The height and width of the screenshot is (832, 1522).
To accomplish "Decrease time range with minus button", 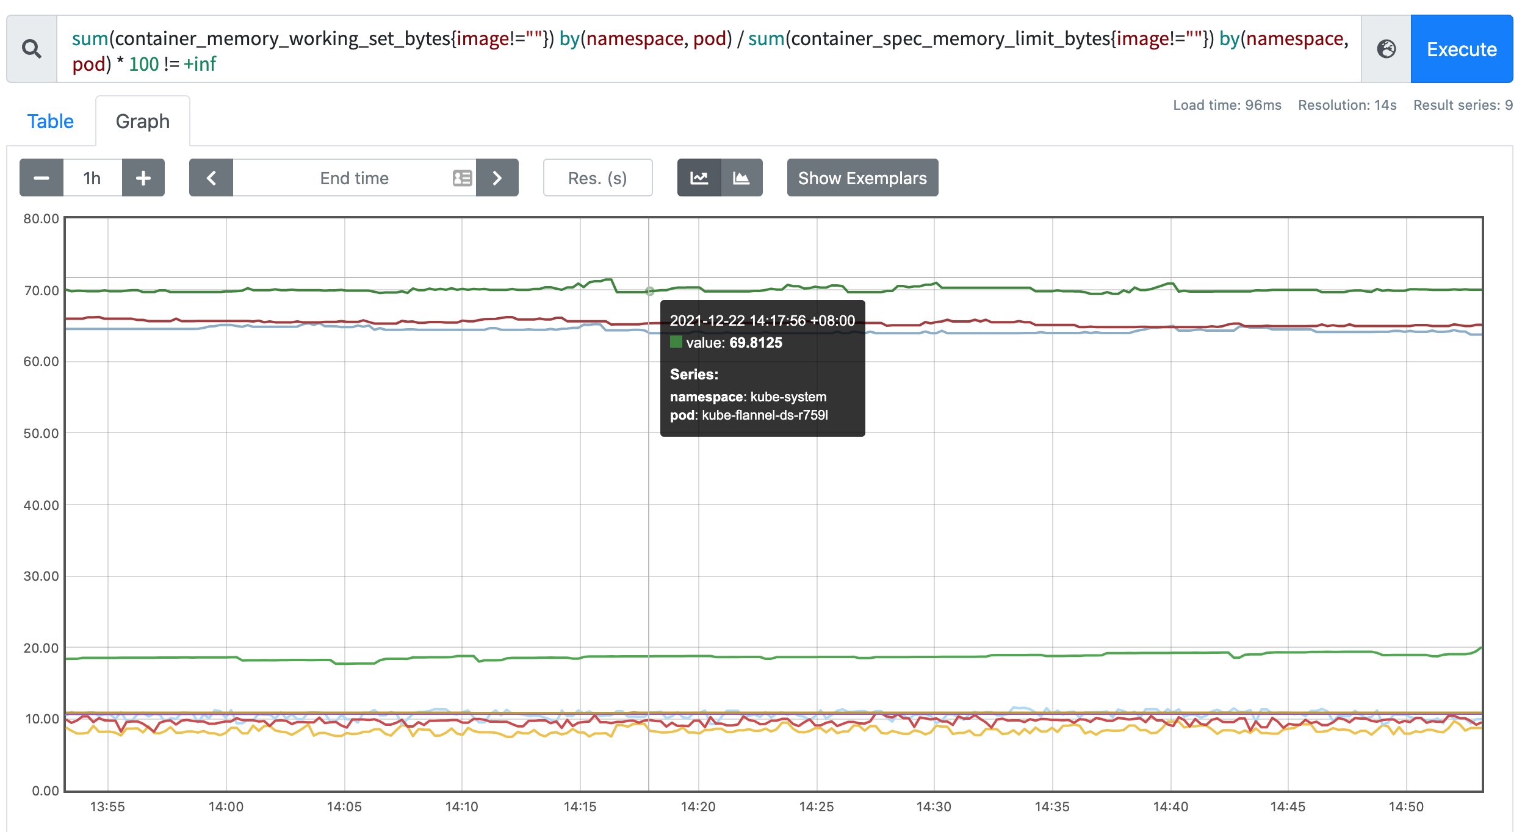I will [x=41, y=178].
